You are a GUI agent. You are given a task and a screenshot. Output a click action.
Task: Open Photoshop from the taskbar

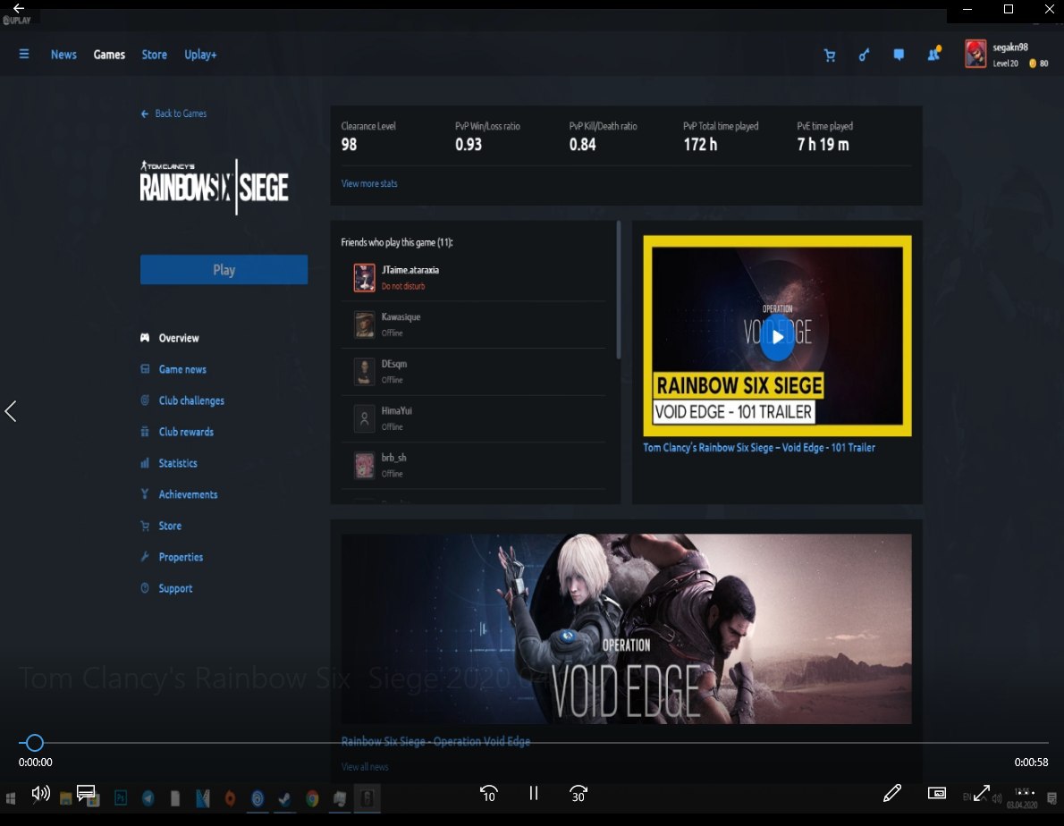tap(120, 798)
